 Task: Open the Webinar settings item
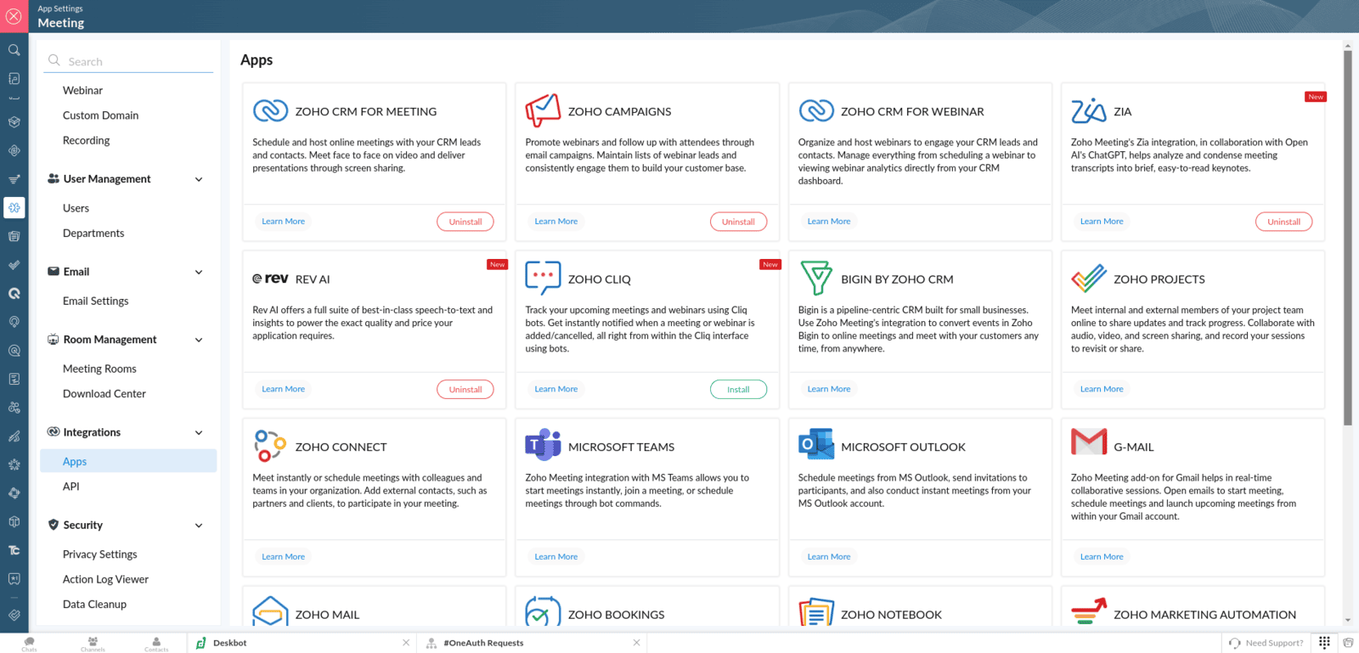(x=82, y=90)
